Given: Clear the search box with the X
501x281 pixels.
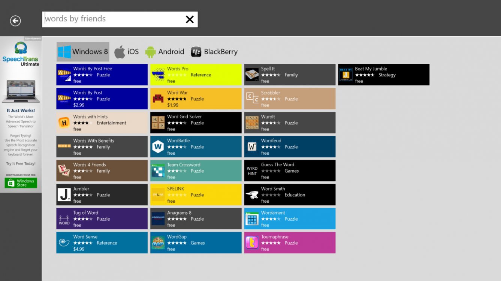Looking at the screenshot, I should 190,19.
